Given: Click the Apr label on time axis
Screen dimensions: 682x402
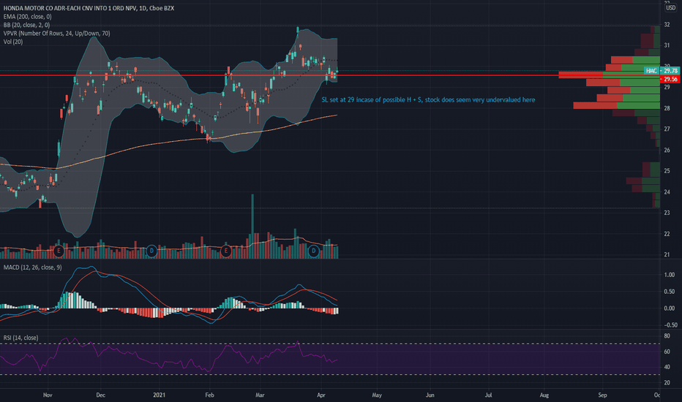Looking at the screenshot, I should [x=321, y=395].
